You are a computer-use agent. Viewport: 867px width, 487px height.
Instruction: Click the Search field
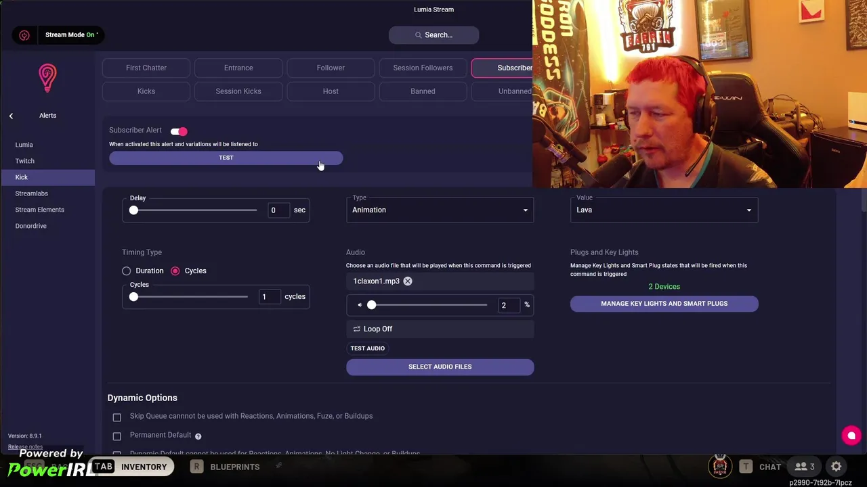click(434, 35)
